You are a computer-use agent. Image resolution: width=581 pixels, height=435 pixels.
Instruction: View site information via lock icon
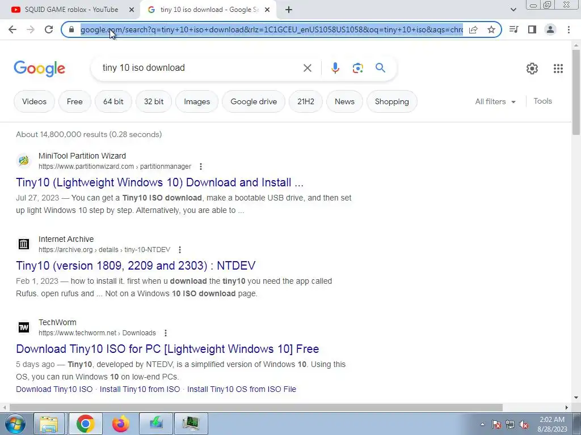coord(71,29)
